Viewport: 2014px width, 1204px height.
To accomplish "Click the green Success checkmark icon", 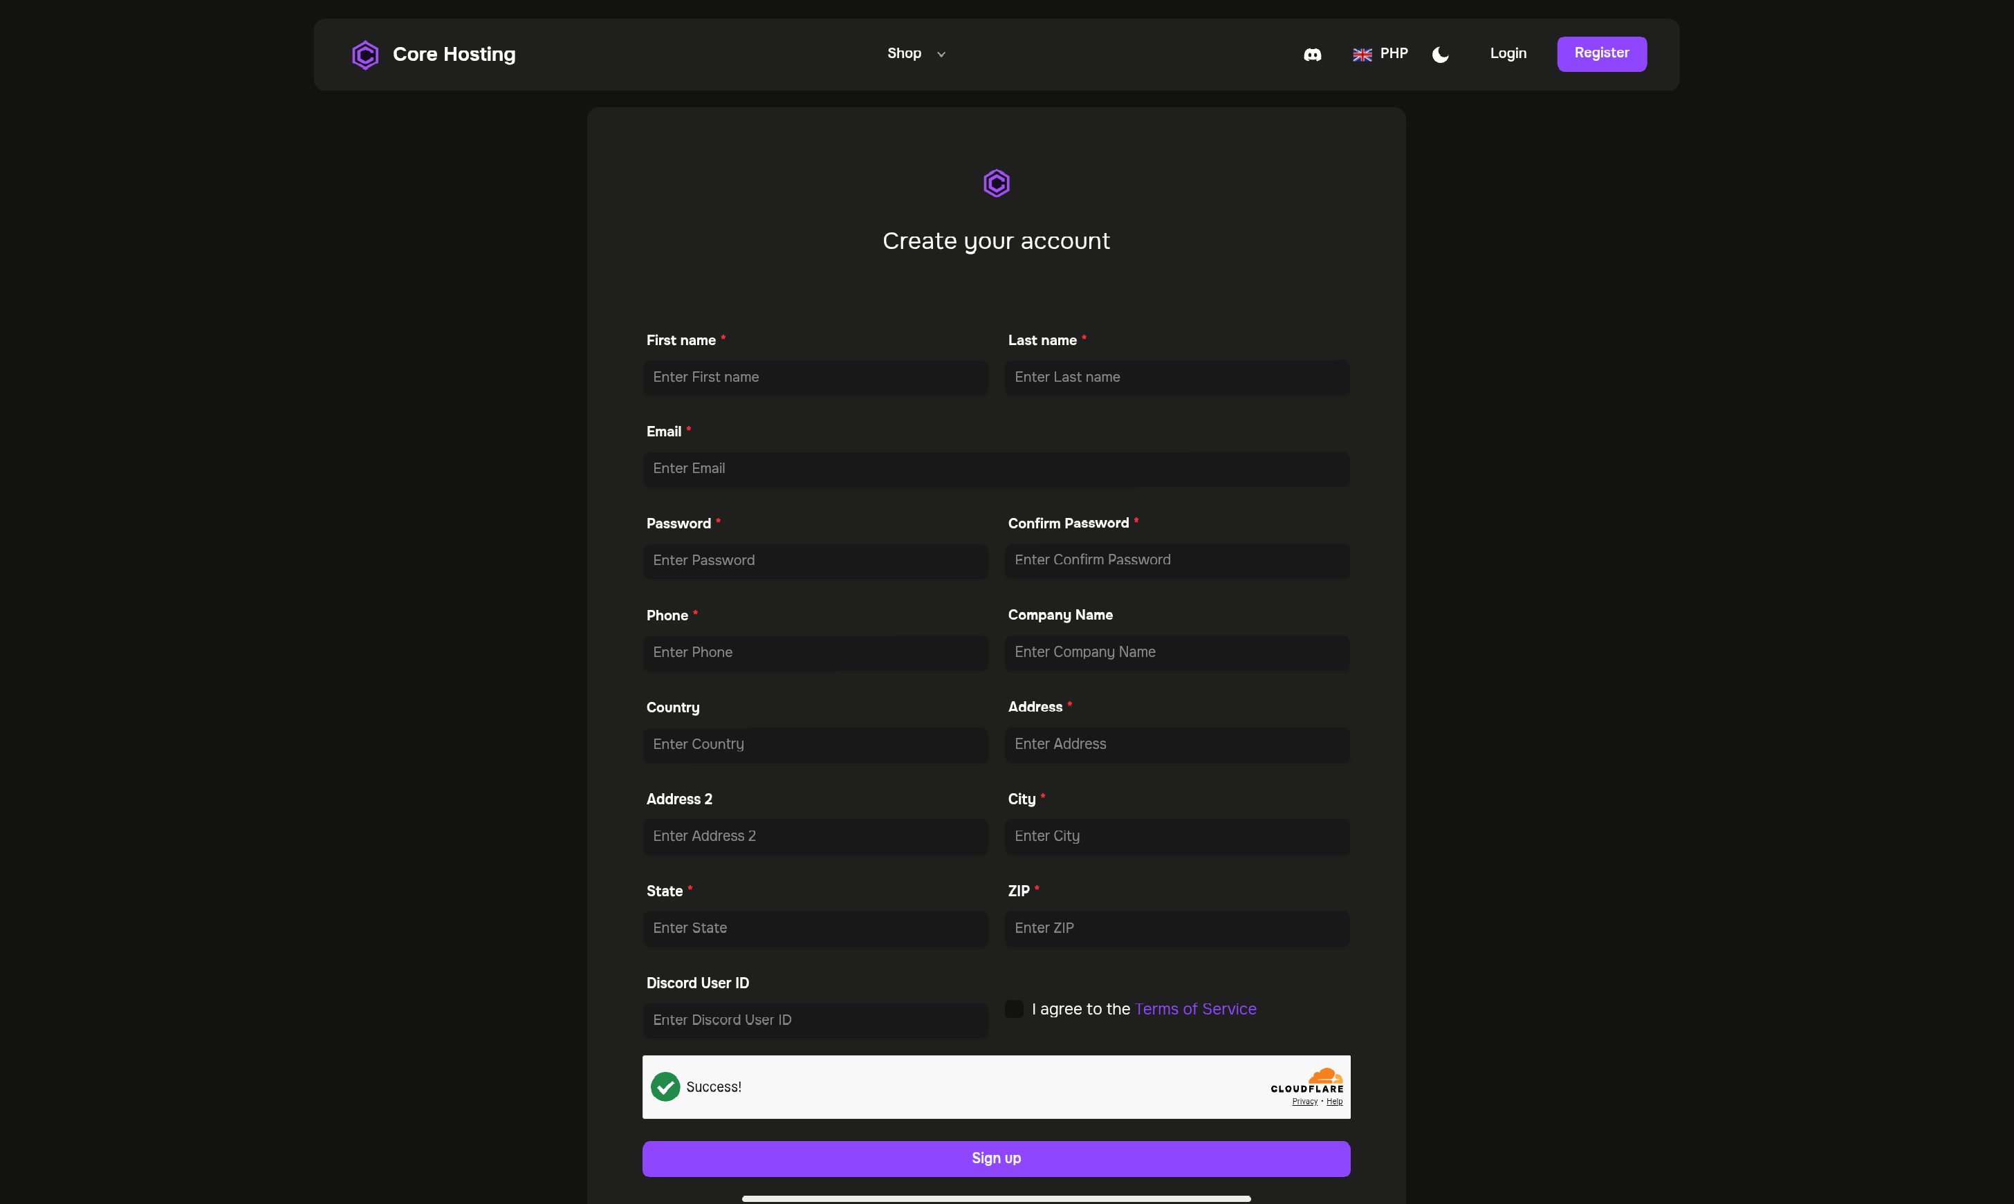I will (x=665, y=1086).
